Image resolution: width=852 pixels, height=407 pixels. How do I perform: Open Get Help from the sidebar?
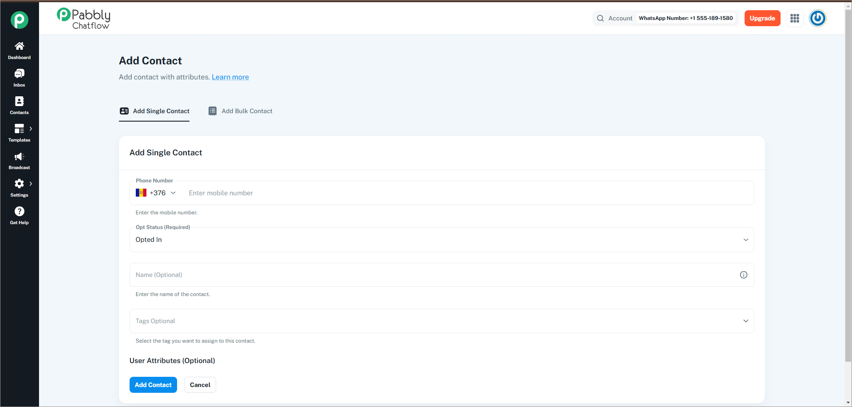tap(20, 216)
